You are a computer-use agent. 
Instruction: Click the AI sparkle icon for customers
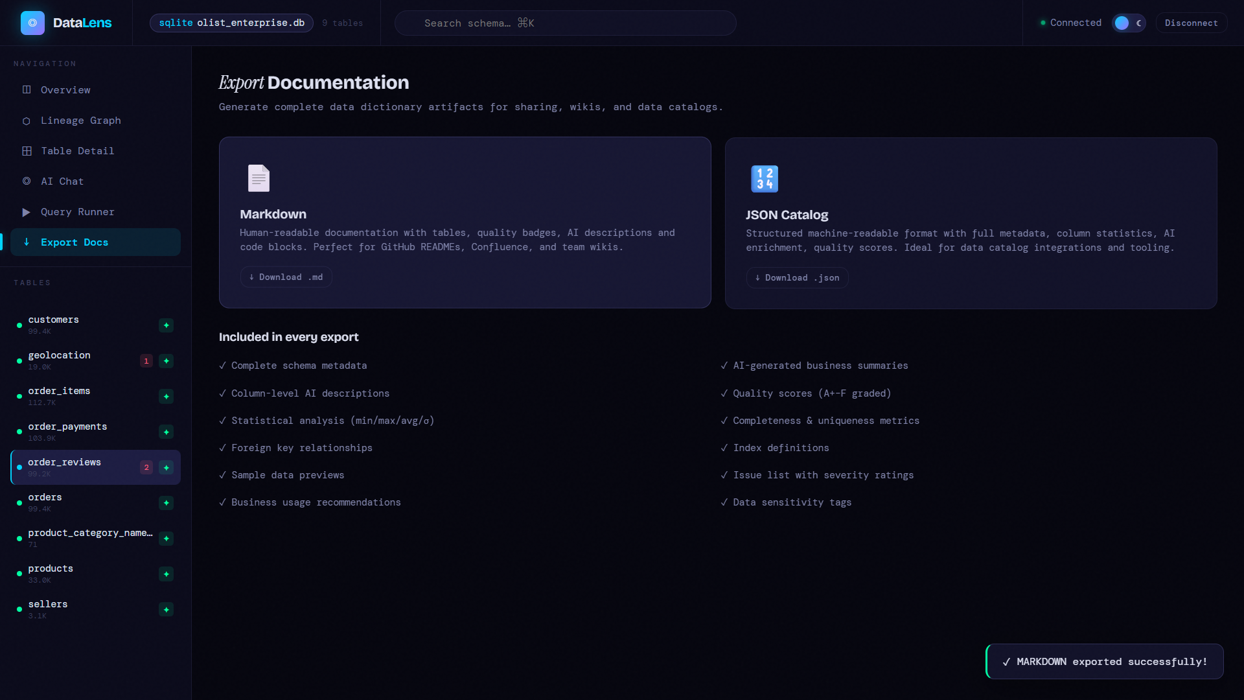[167, 325]
